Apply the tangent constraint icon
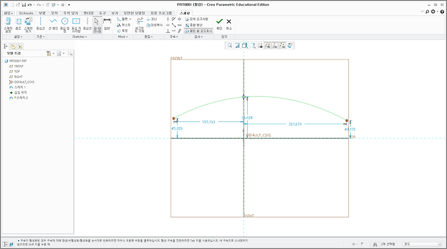The height and width of the screenshot is (249, 447). coord(174,19)
